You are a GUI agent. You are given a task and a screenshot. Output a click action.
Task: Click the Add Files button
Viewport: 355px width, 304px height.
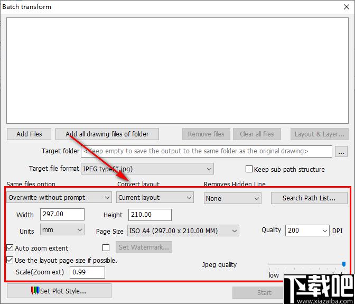(29, 134)
